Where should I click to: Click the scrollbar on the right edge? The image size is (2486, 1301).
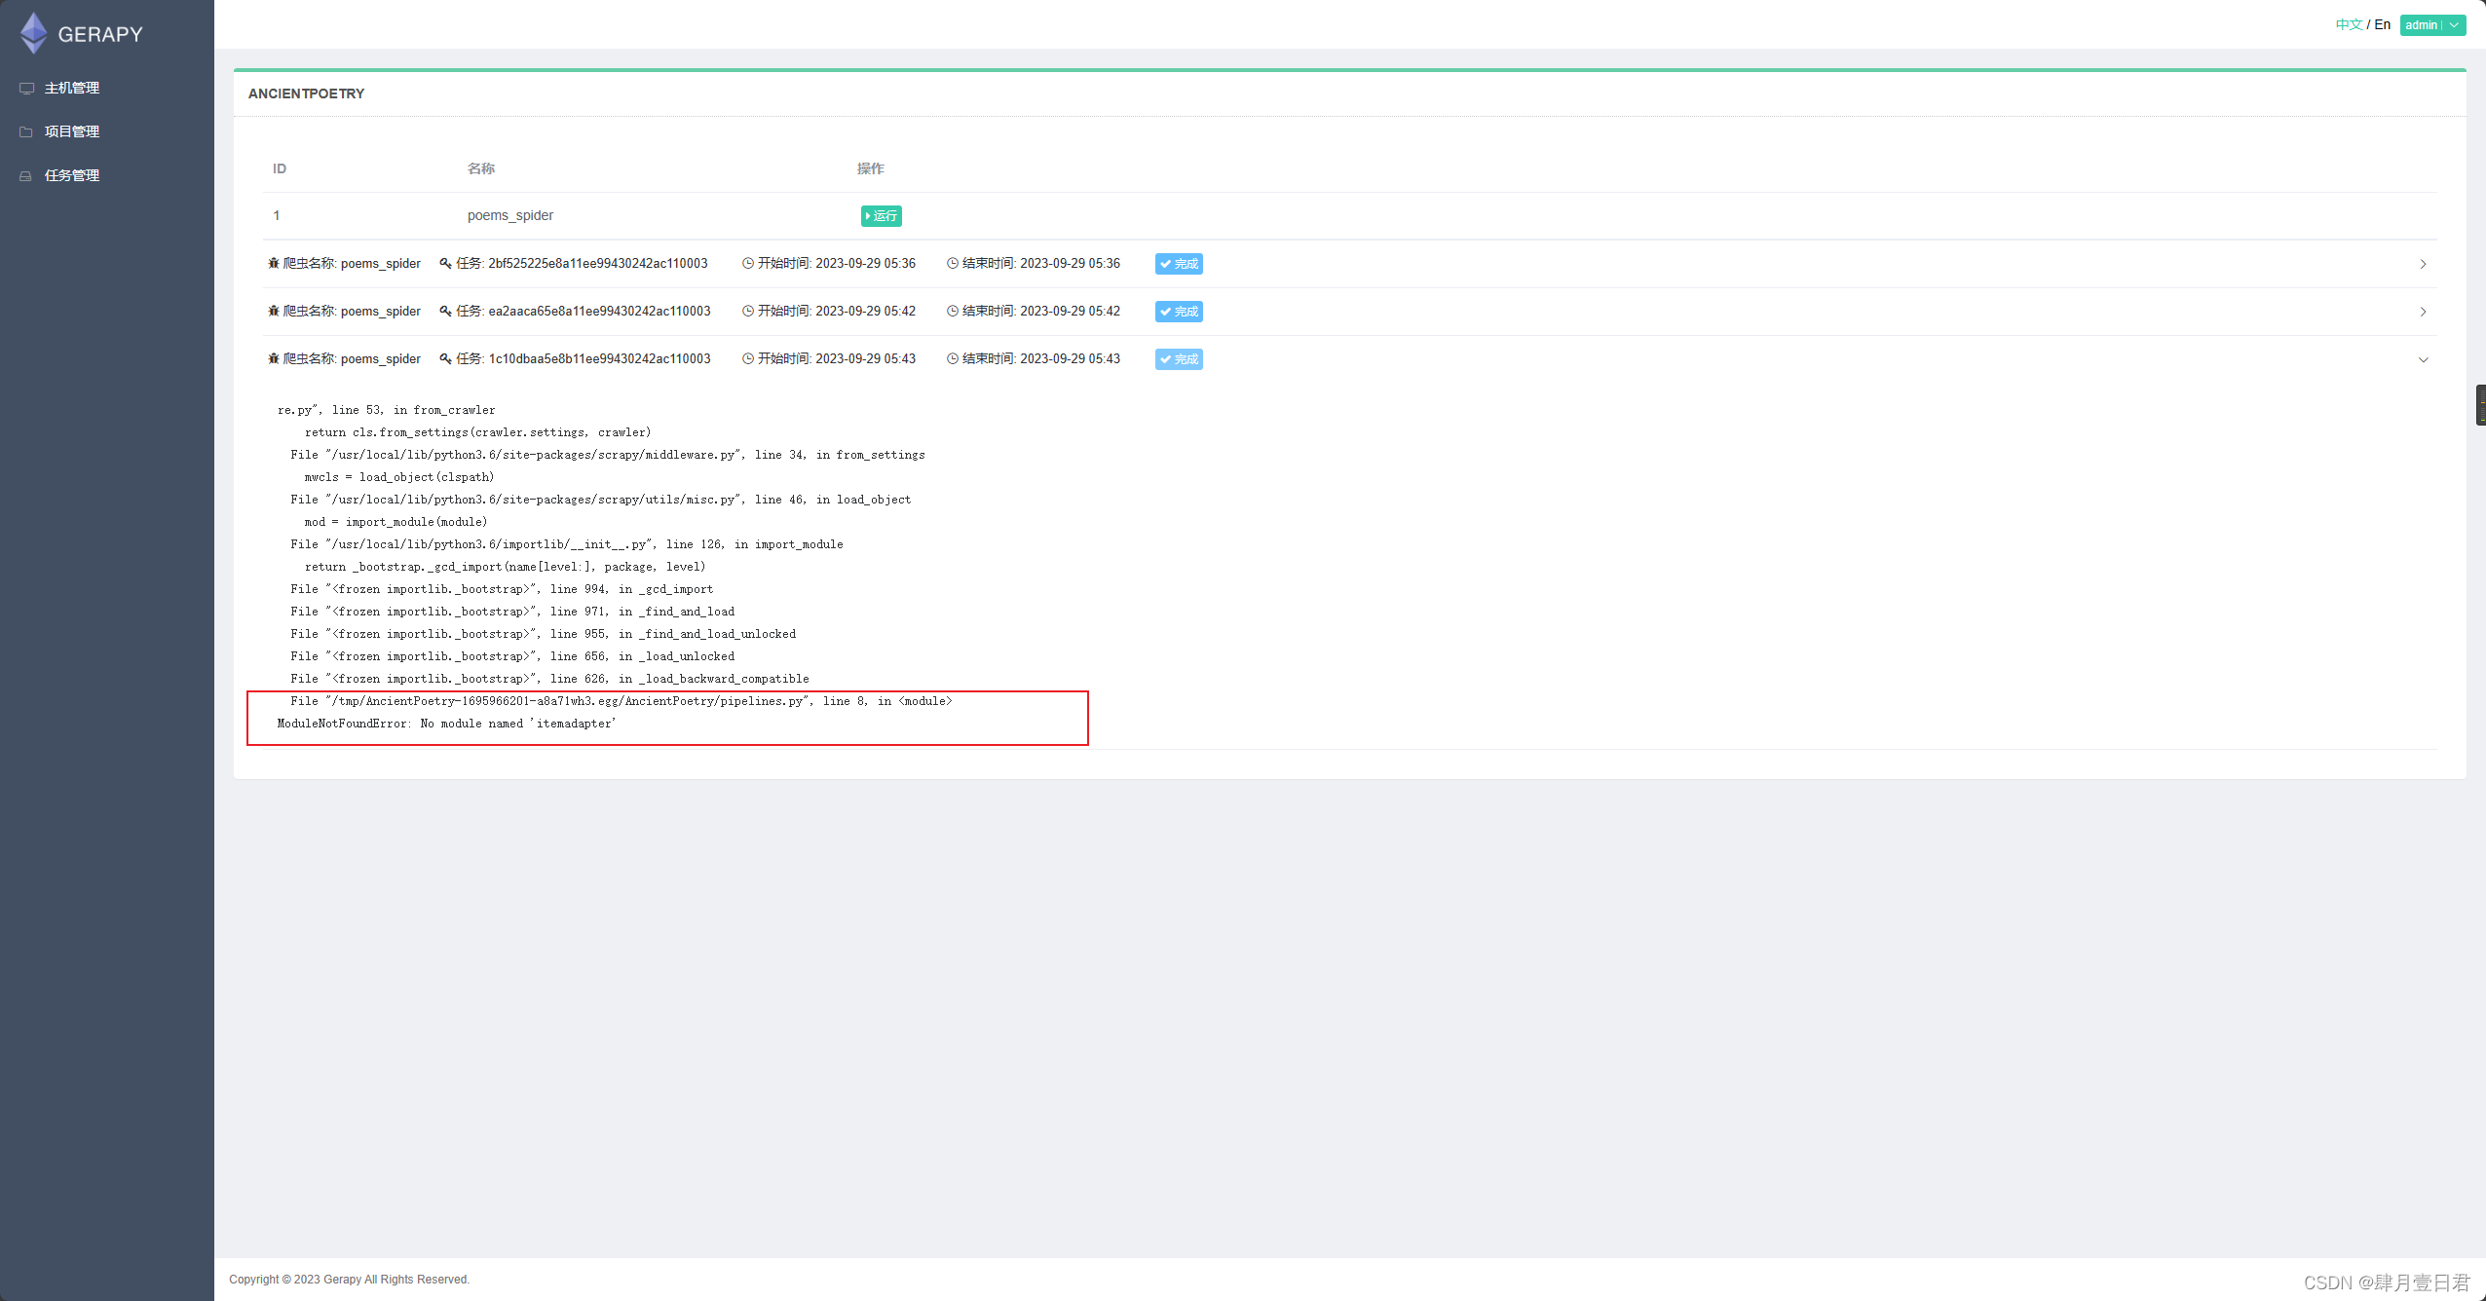pos(2480,404)
